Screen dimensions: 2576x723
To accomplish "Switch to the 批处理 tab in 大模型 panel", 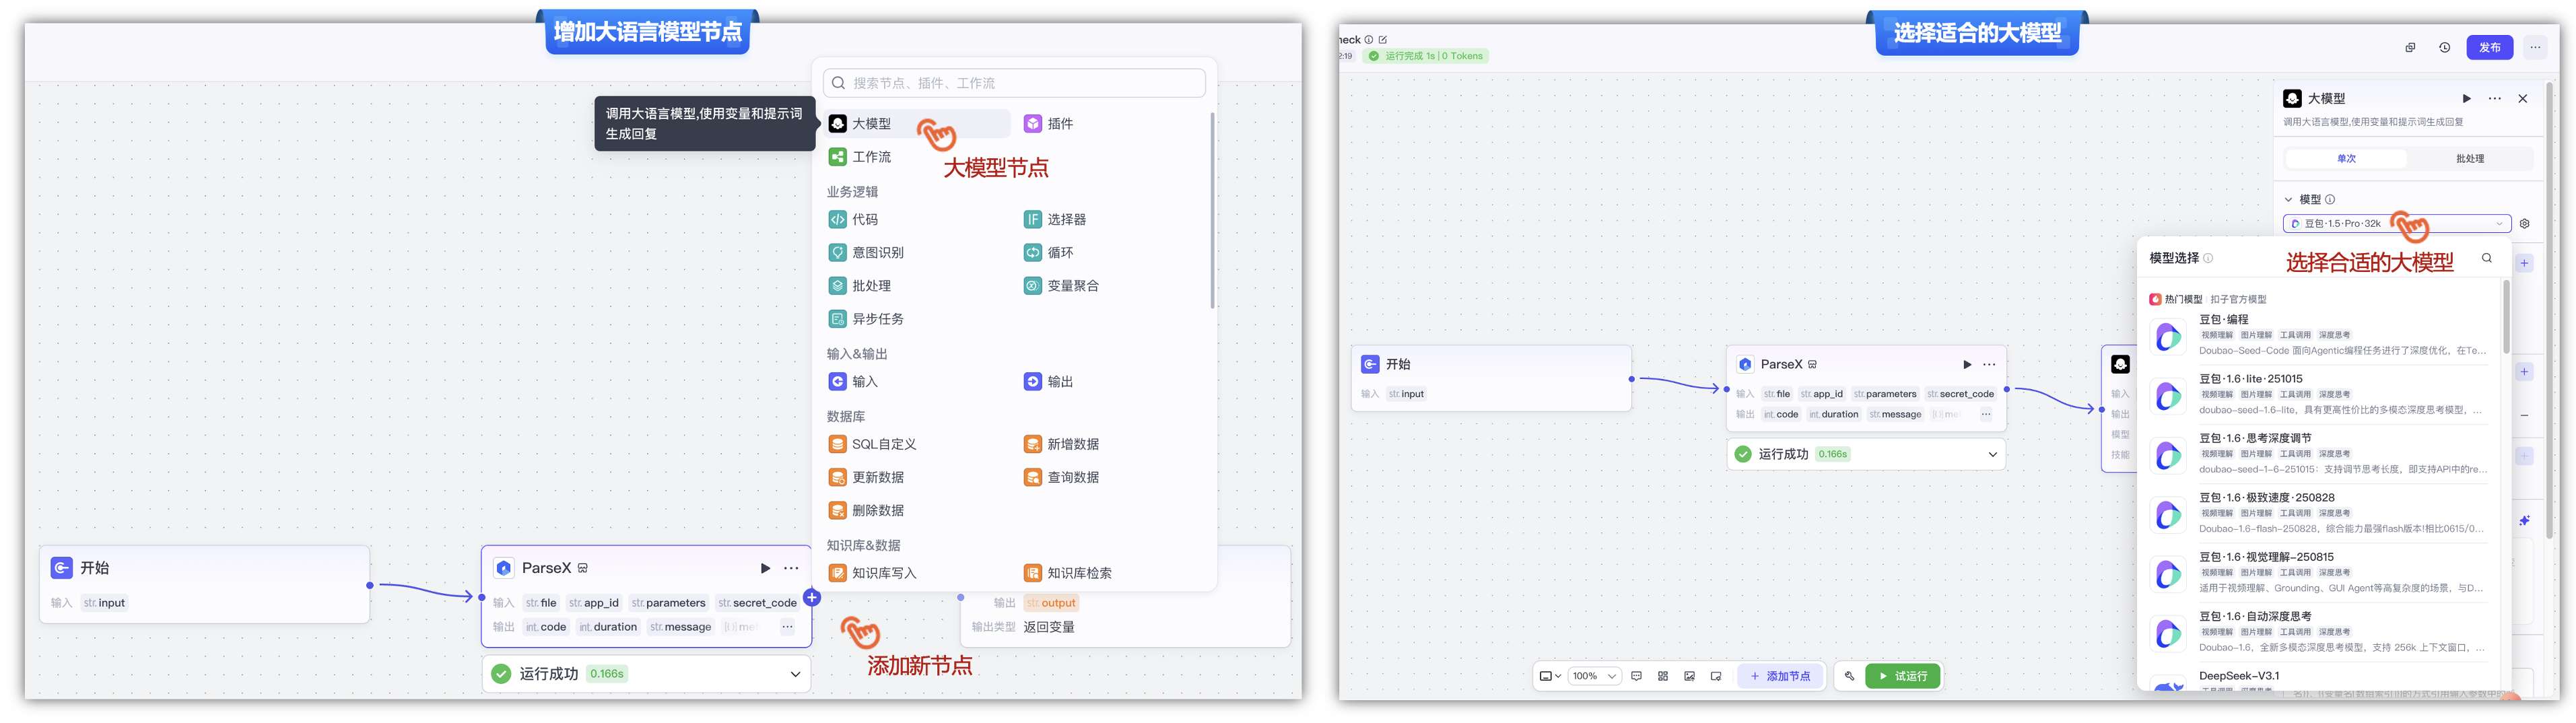I will (2470, 159).
